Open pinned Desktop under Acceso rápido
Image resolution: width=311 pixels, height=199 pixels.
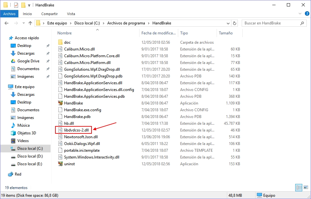point(24,46)
